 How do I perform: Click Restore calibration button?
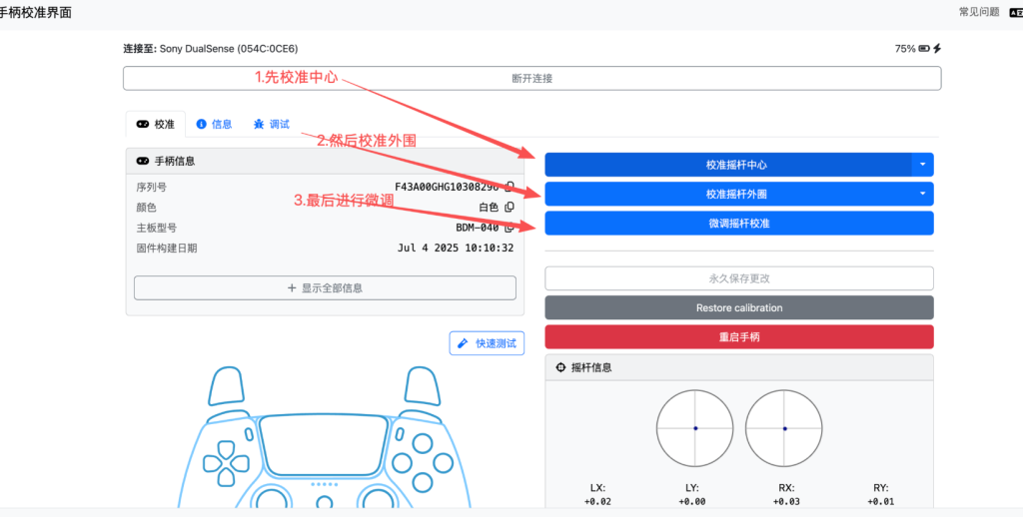coord(739,307)
